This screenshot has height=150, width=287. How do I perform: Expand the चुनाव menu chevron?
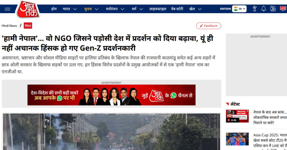[96, 9]
